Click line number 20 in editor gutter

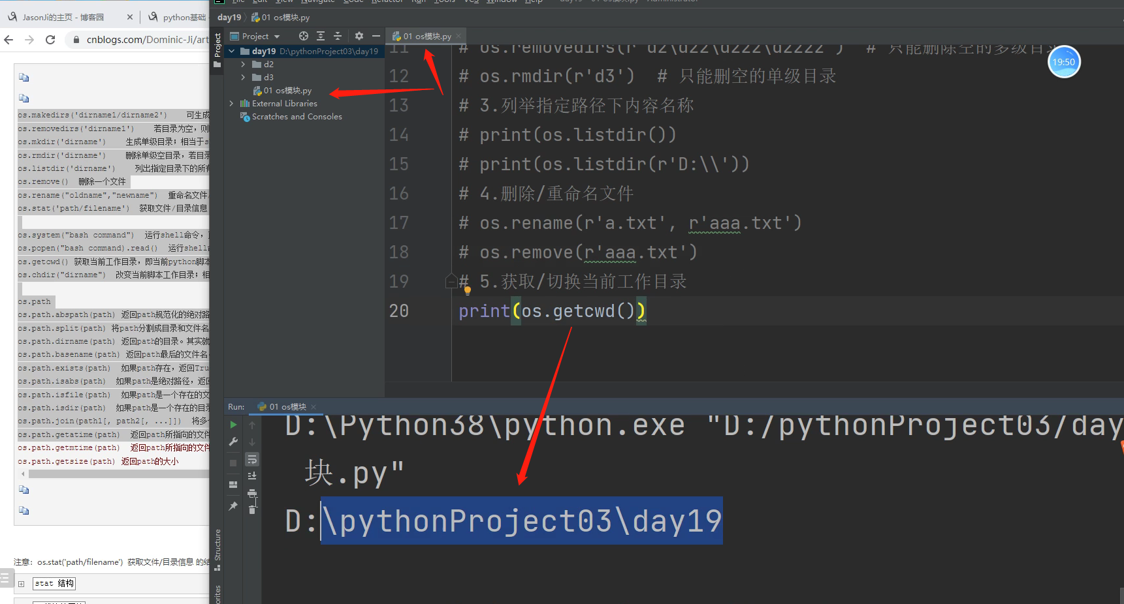pyautogui.click(x=399, y=311)
